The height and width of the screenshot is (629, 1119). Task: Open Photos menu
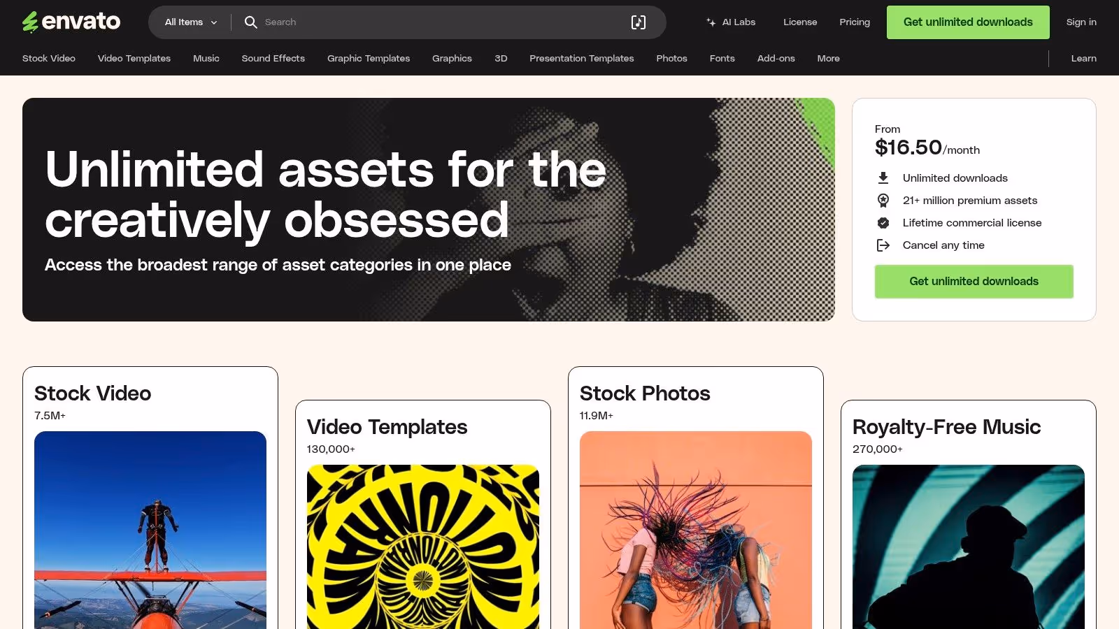(x=671, y=59)
